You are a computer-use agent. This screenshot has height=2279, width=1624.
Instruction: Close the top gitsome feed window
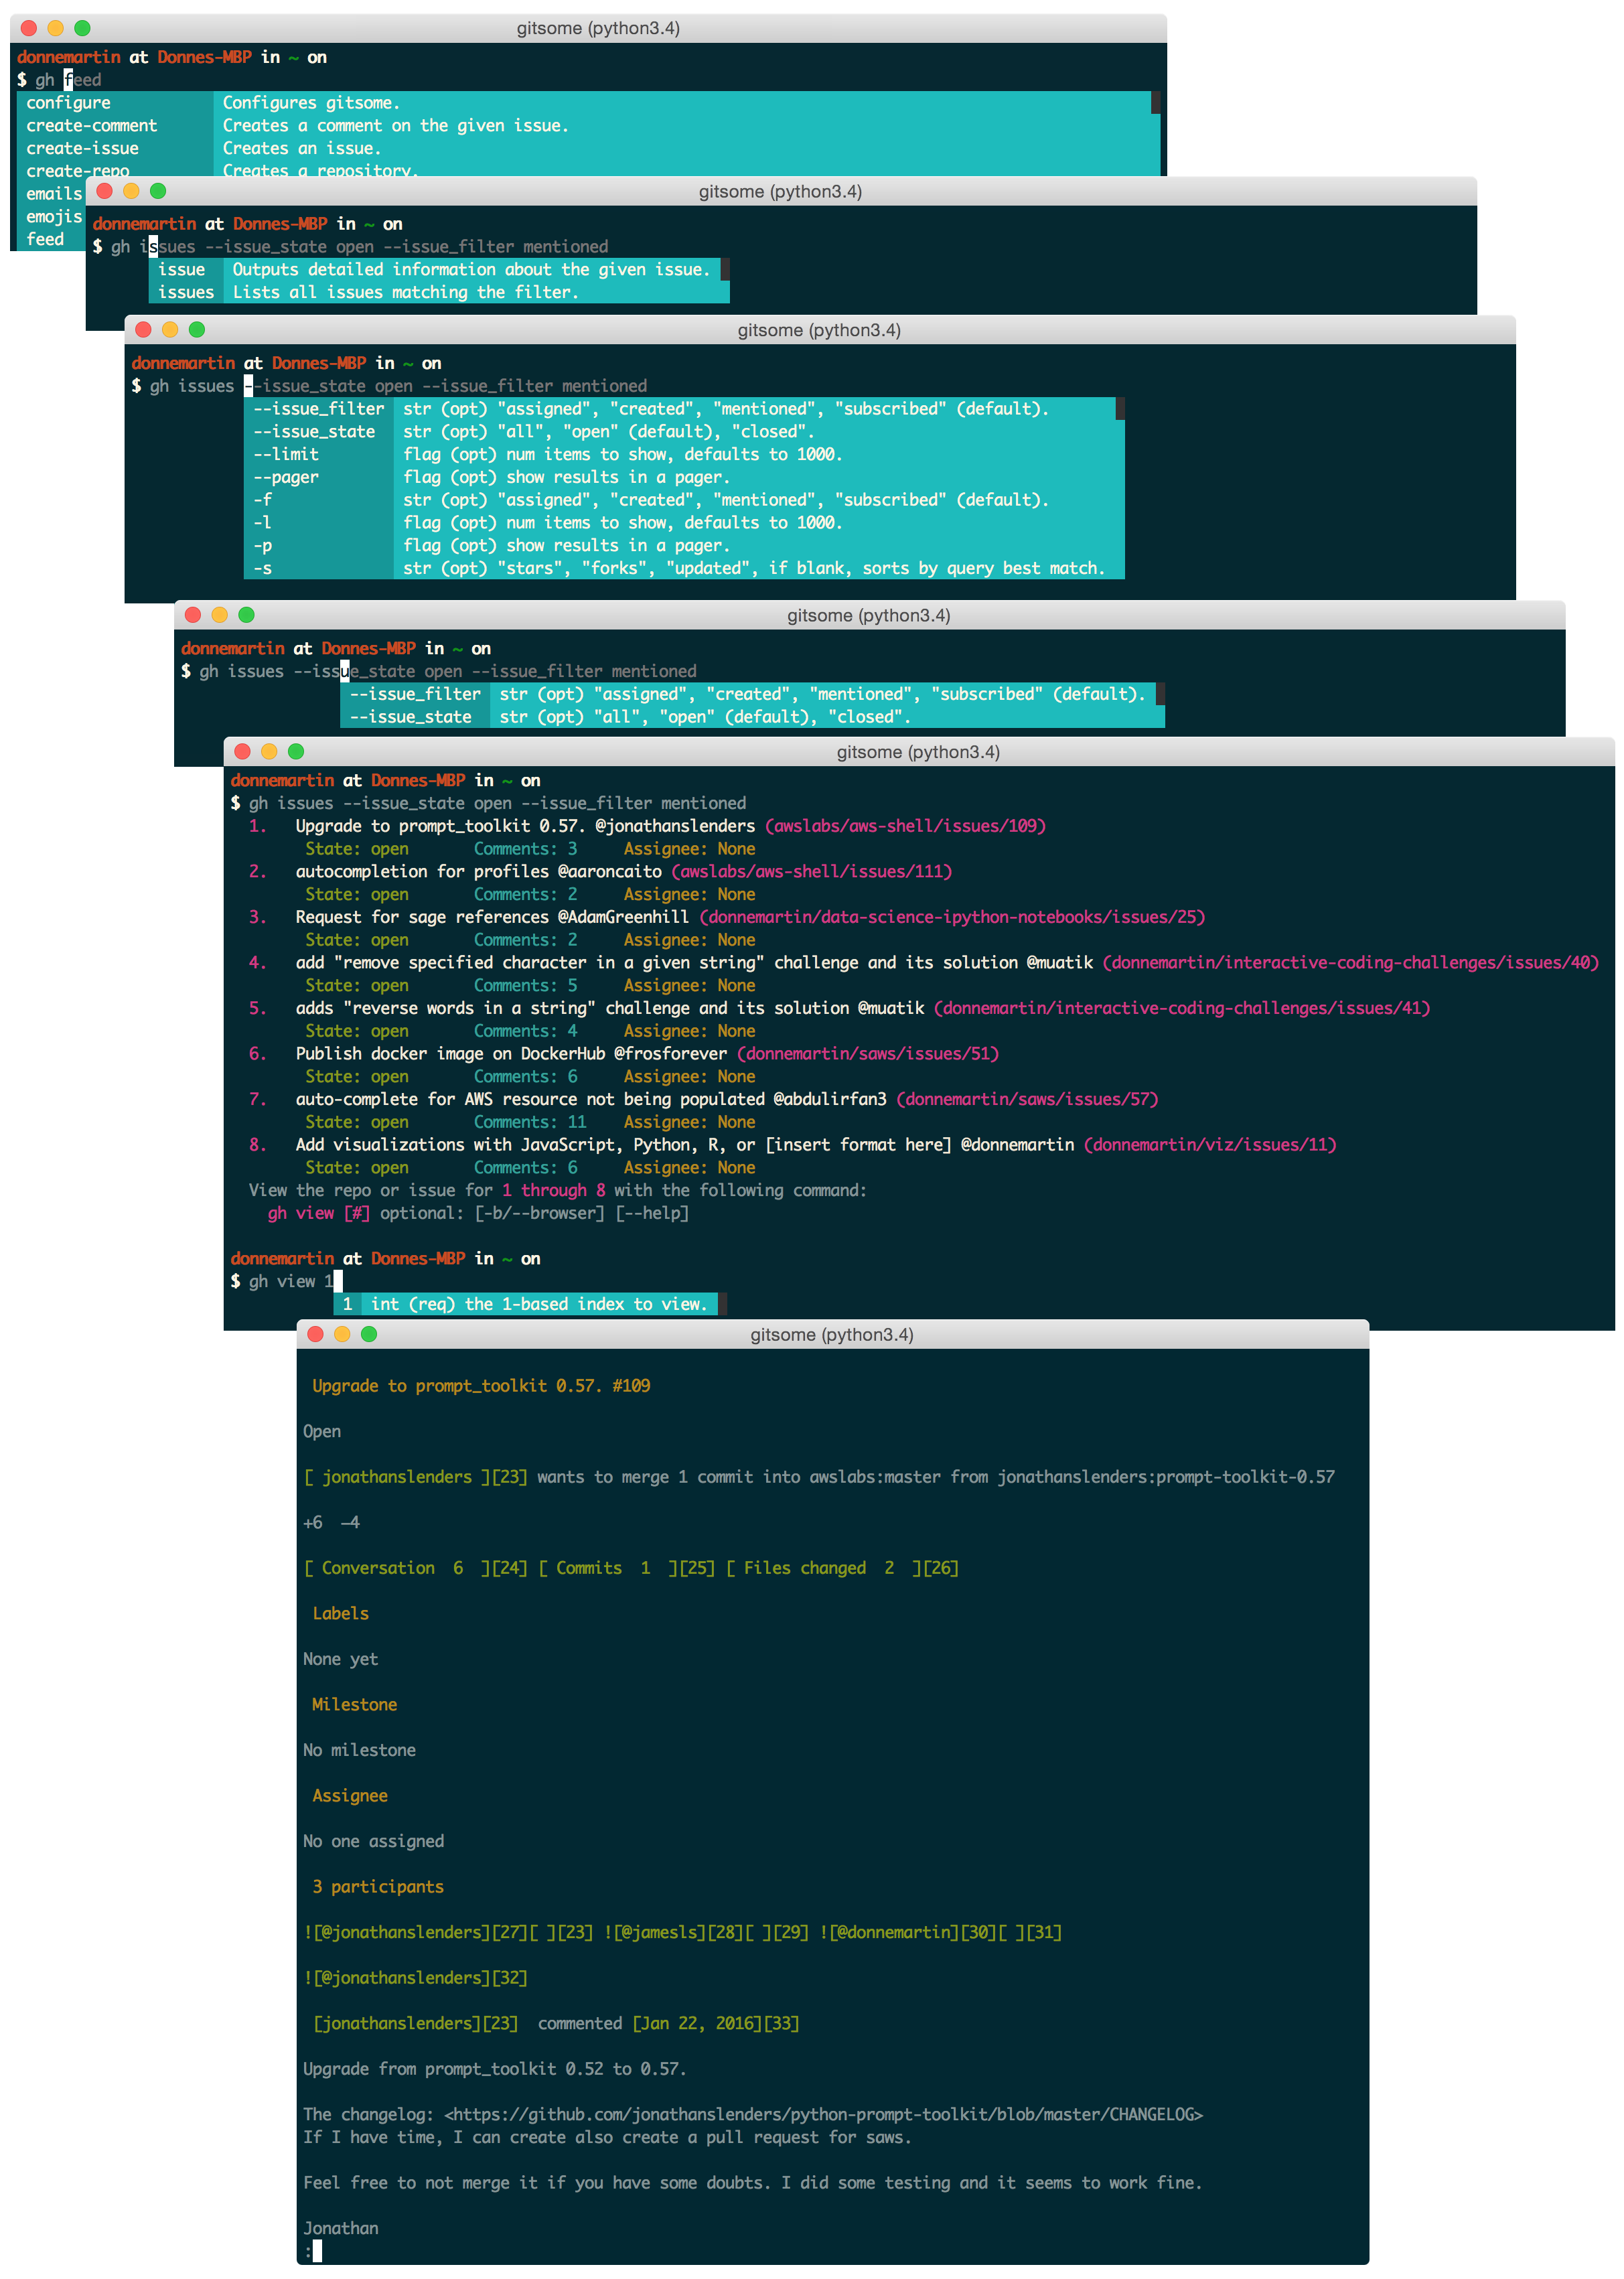click(x=29, y=28)
